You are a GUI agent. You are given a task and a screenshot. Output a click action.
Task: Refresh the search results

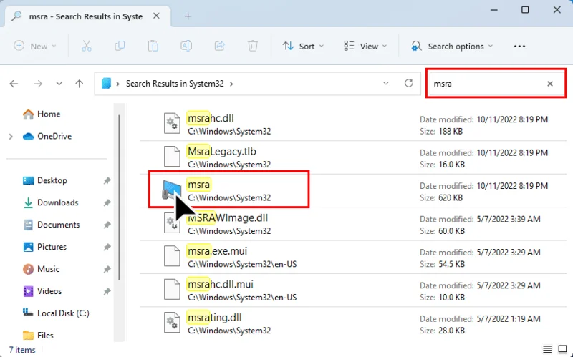tap(408, 83)
